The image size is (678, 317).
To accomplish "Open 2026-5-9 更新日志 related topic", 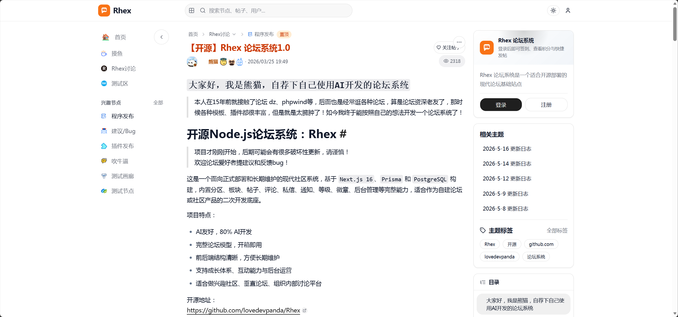I will click(505, 194).
